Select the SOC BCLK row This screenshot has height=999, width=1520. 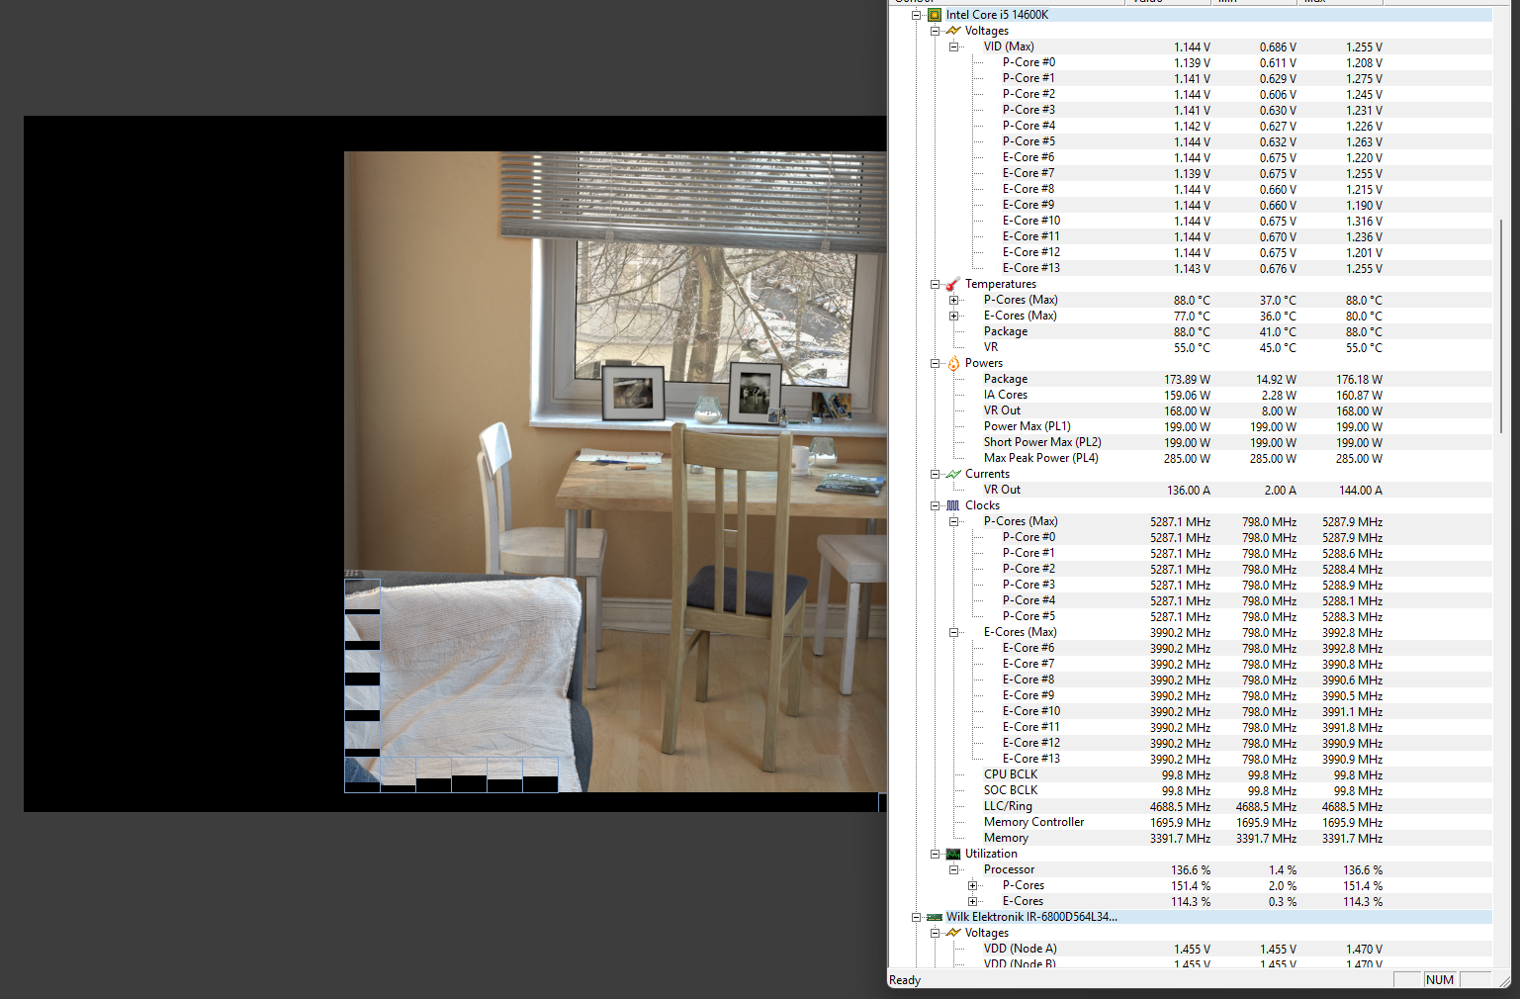pyautogui.click(x=1191, y=790)
